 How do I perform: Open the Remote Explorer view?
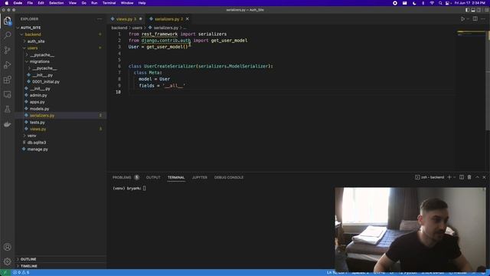coord(7,94)
